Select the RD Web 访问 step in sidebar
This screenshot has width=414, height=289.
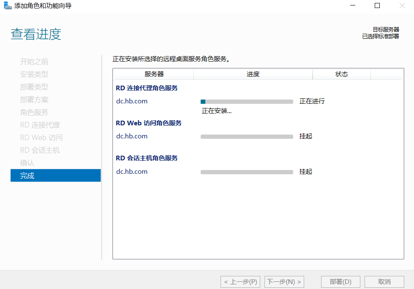tap(41, 138)
